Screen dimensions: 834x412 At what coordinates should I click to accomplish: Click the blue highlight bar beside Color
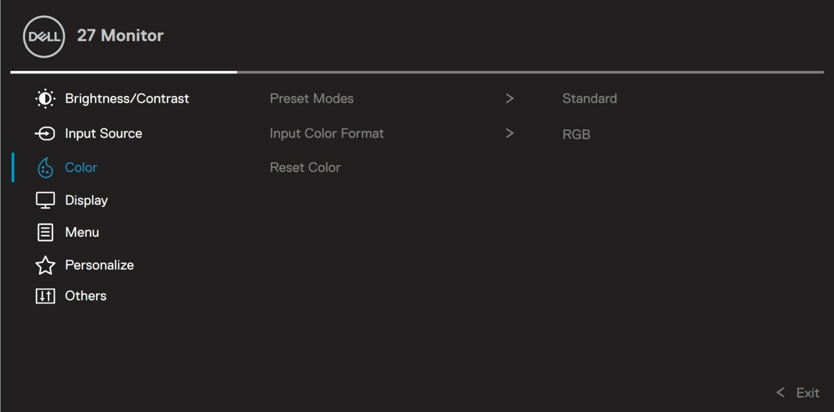pos(14,167)
